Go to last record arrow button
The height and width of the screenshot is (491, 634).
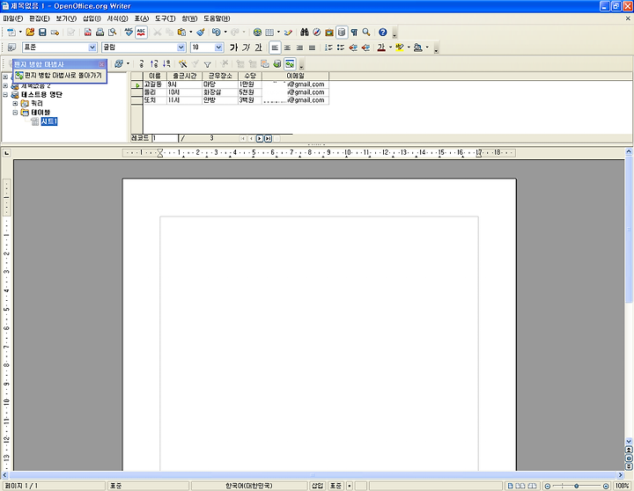268,139
